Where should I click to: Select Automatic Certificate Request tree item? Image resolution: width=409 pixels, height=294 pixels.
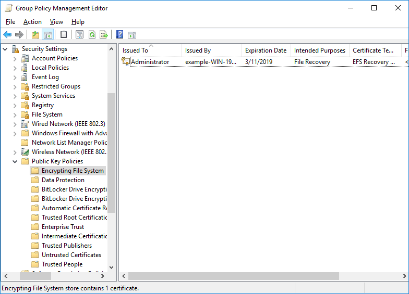click(74, 208)
